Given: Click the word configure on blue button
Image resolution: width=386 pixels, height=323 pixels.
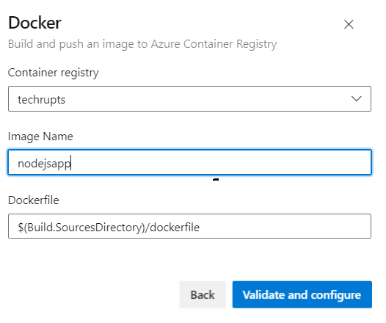Looking at the screenshot, I should pos(336,295).
